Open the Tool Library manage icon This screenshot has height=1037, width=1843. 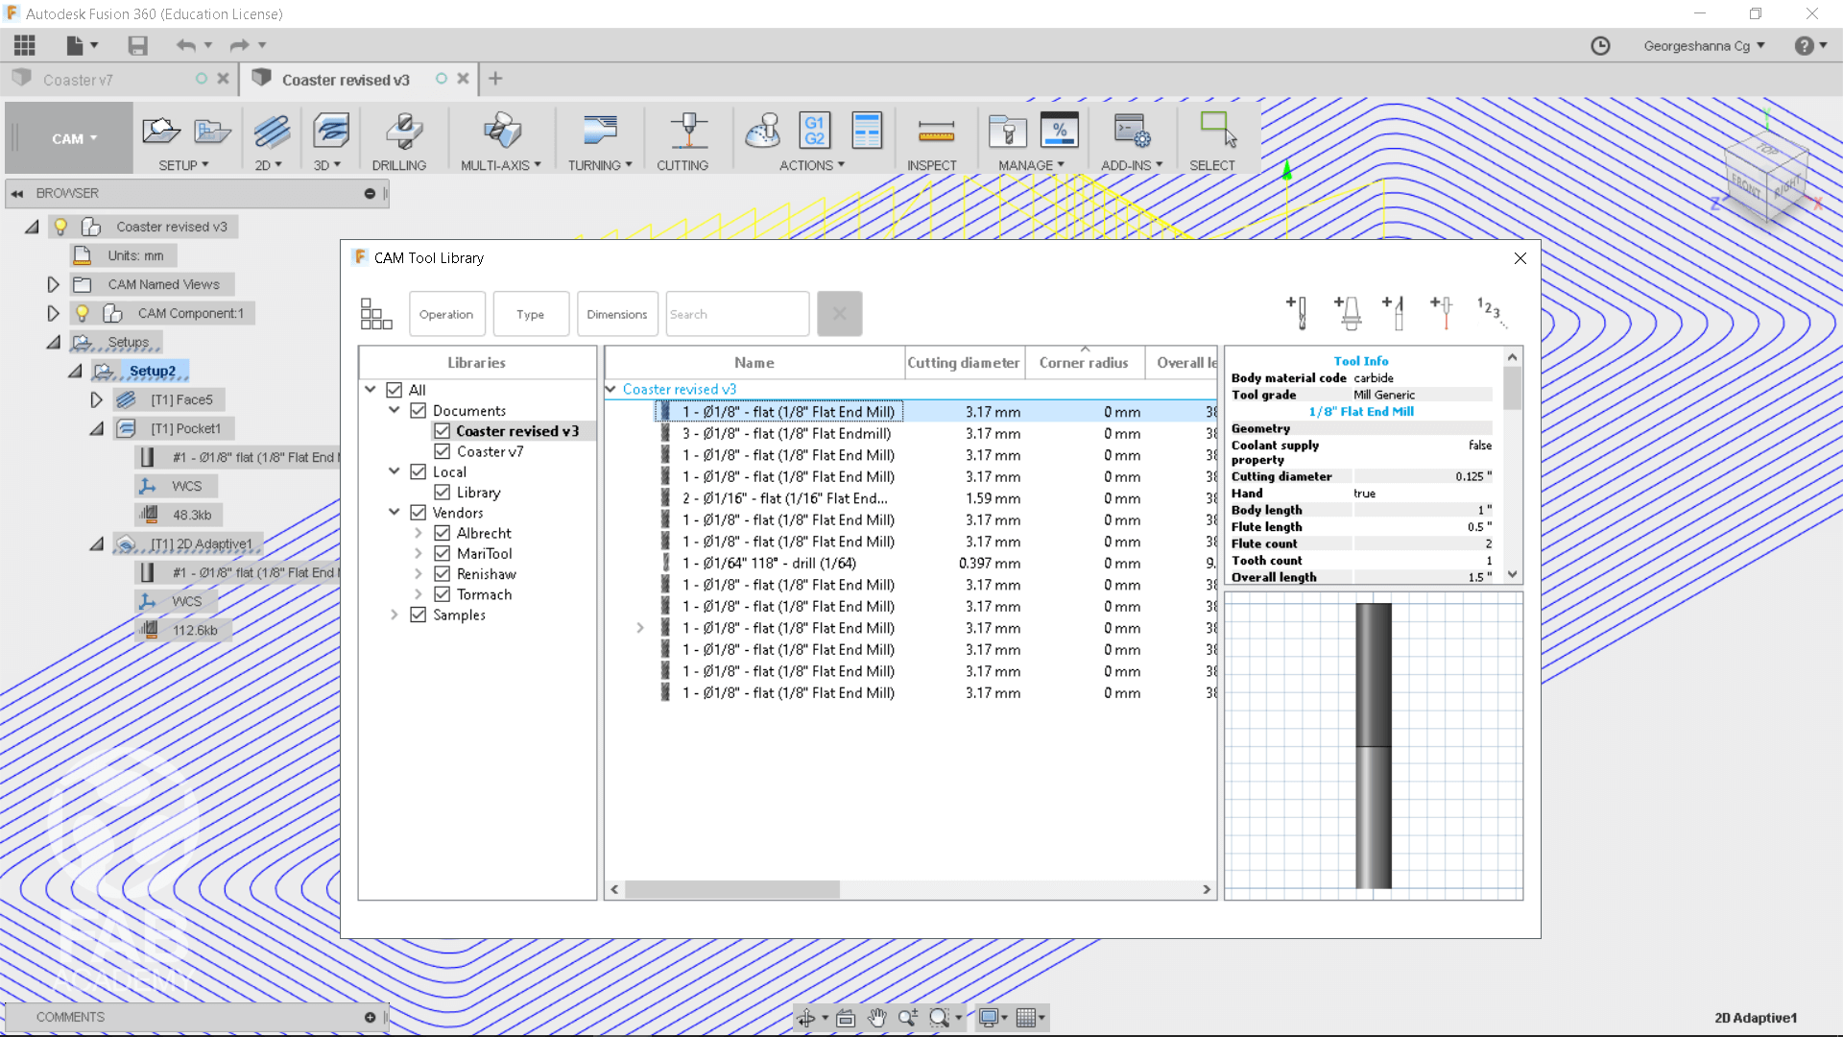click(x=1007, y=132)
